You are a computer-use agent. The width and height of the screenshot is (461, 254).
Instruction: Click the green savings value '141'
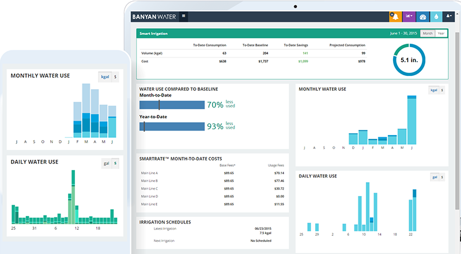click(x=305, y=53)
